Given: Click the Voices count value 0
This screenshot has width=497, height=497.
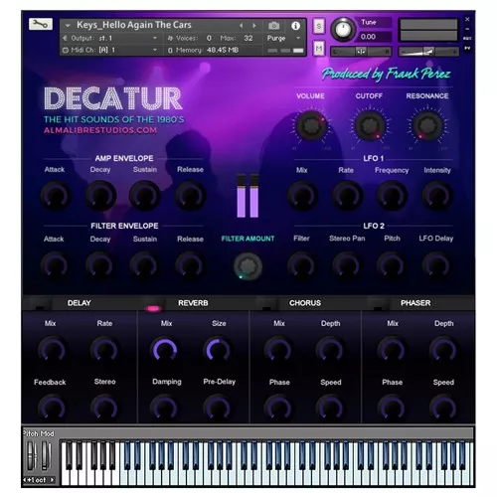Looking at the screenshot, I should (209, 38).
